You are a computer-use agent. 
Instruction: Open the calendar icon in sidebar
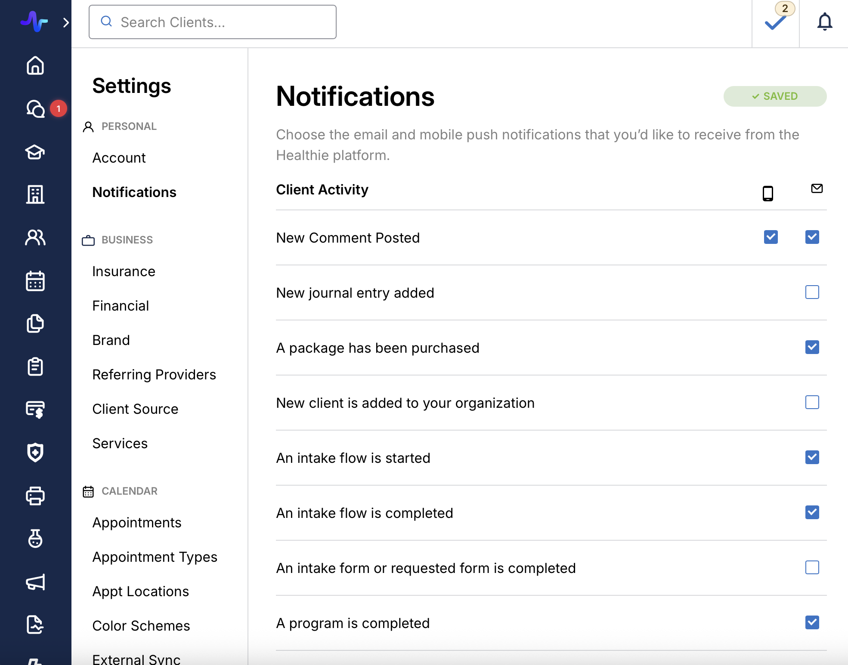pos(35,280)
